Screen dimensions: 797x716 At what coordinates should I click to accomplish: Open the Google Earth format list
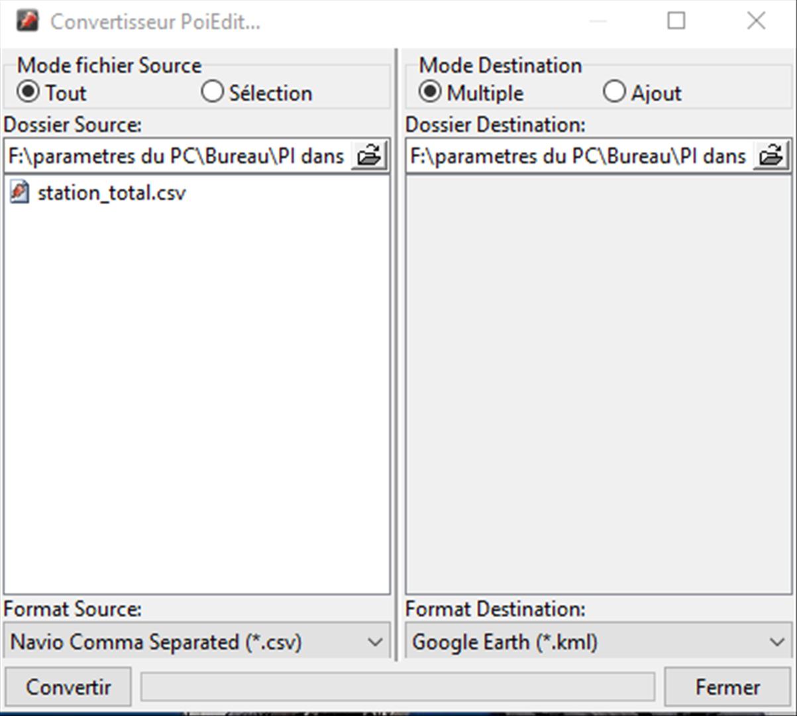click(x=599, y=642)
